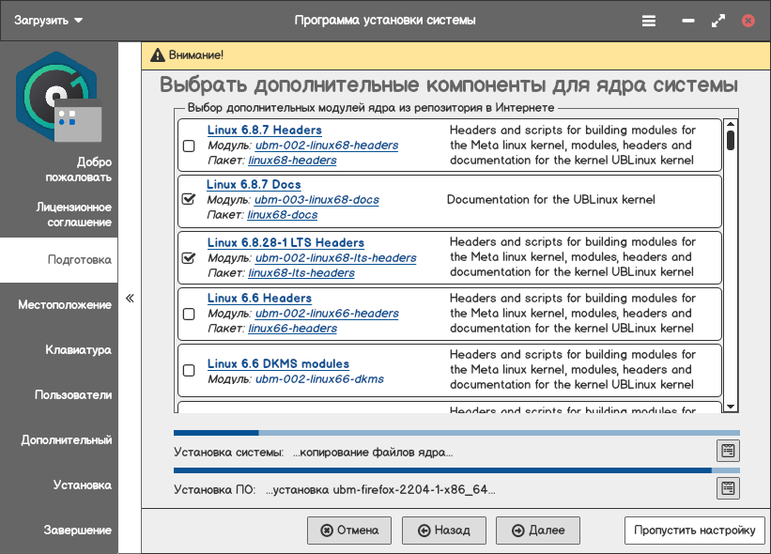The width and height of the screenshot is (771, 554).
Task: Open the Загрузить dropdown menu
Action: click(49, 20)
